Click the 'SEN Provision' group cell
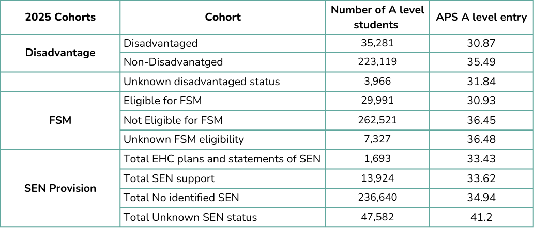This screenshot has height=228, width=534. pyautogui.click(x=60, y=188)
